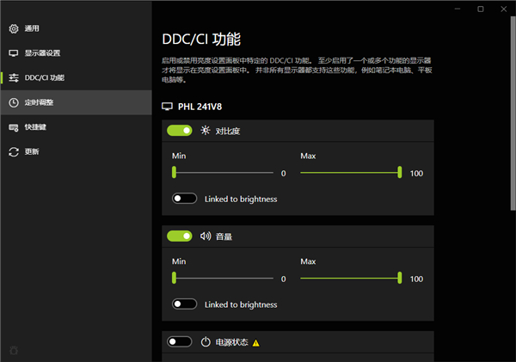This screenshot has width=516, height=362.
Task: Minimize the settings window
Action: pyautogui.click(x=458, y=9)
